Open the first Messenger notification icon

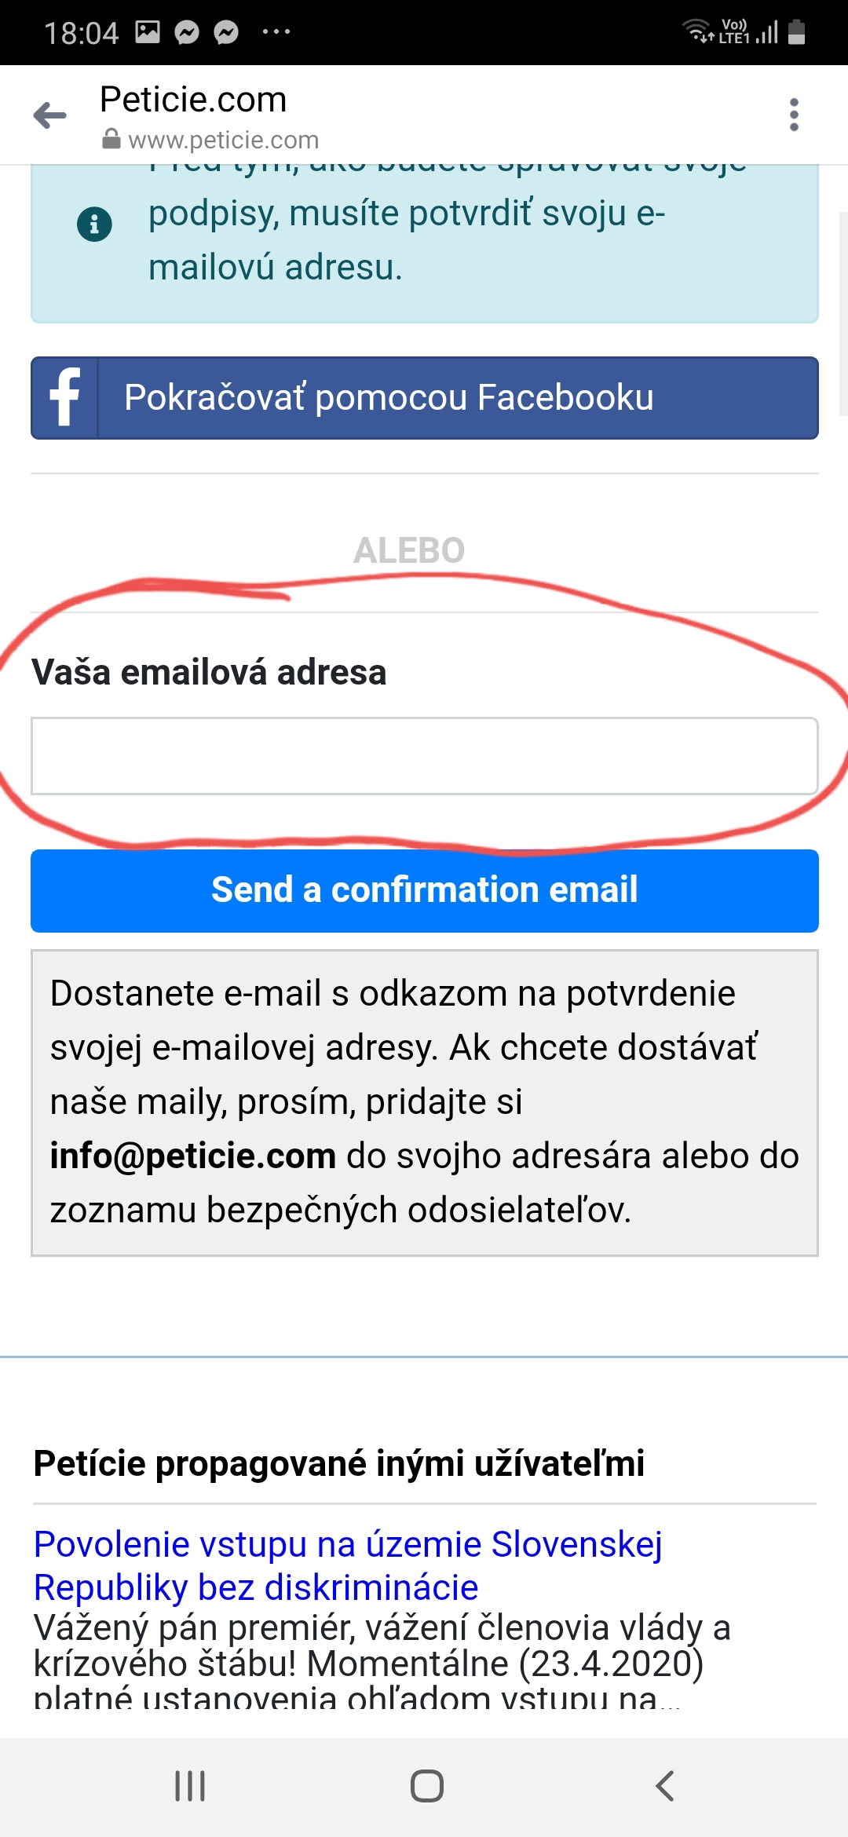point(187,32)
